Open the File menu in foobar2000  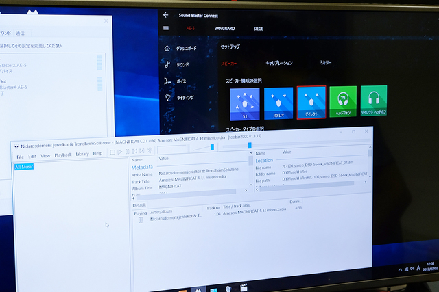pyautogui.click(x=20, y=156)
